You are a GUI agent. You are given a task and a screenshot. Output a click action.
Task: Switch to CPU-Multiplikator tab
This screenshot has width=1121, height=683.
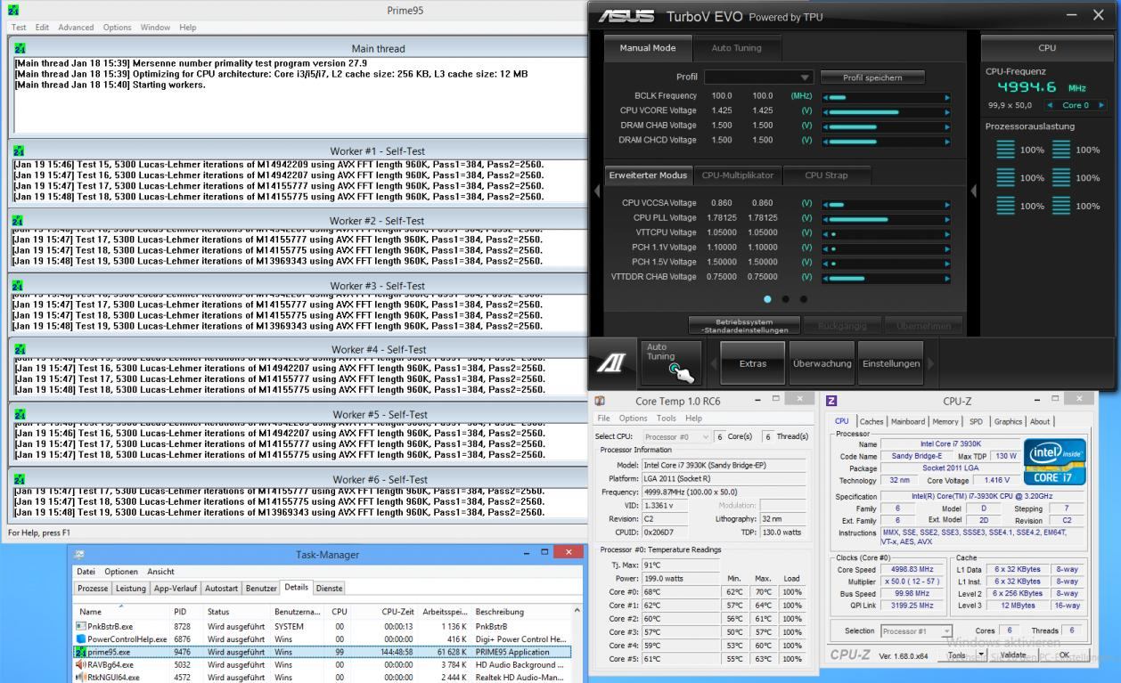[x=738, y=175]
